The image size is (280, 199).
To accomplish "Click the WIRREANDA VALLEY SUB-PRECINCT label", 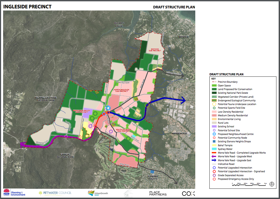I will [81, 111].
